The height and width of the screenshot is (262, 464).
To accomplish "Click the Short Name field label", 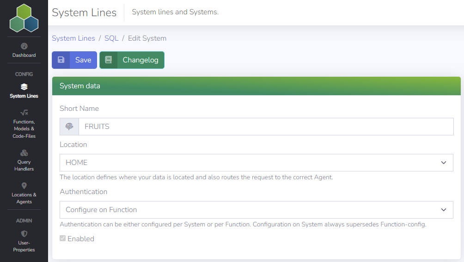I will click(x=79, y=109).
